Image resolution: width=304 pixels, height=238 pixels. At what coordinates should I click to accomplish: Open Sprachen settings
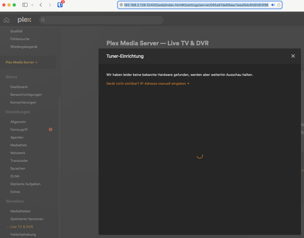pos(18,168)
